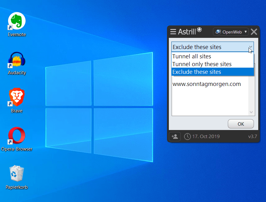
Task: Close the Astrill window
Action: point(254,32)
